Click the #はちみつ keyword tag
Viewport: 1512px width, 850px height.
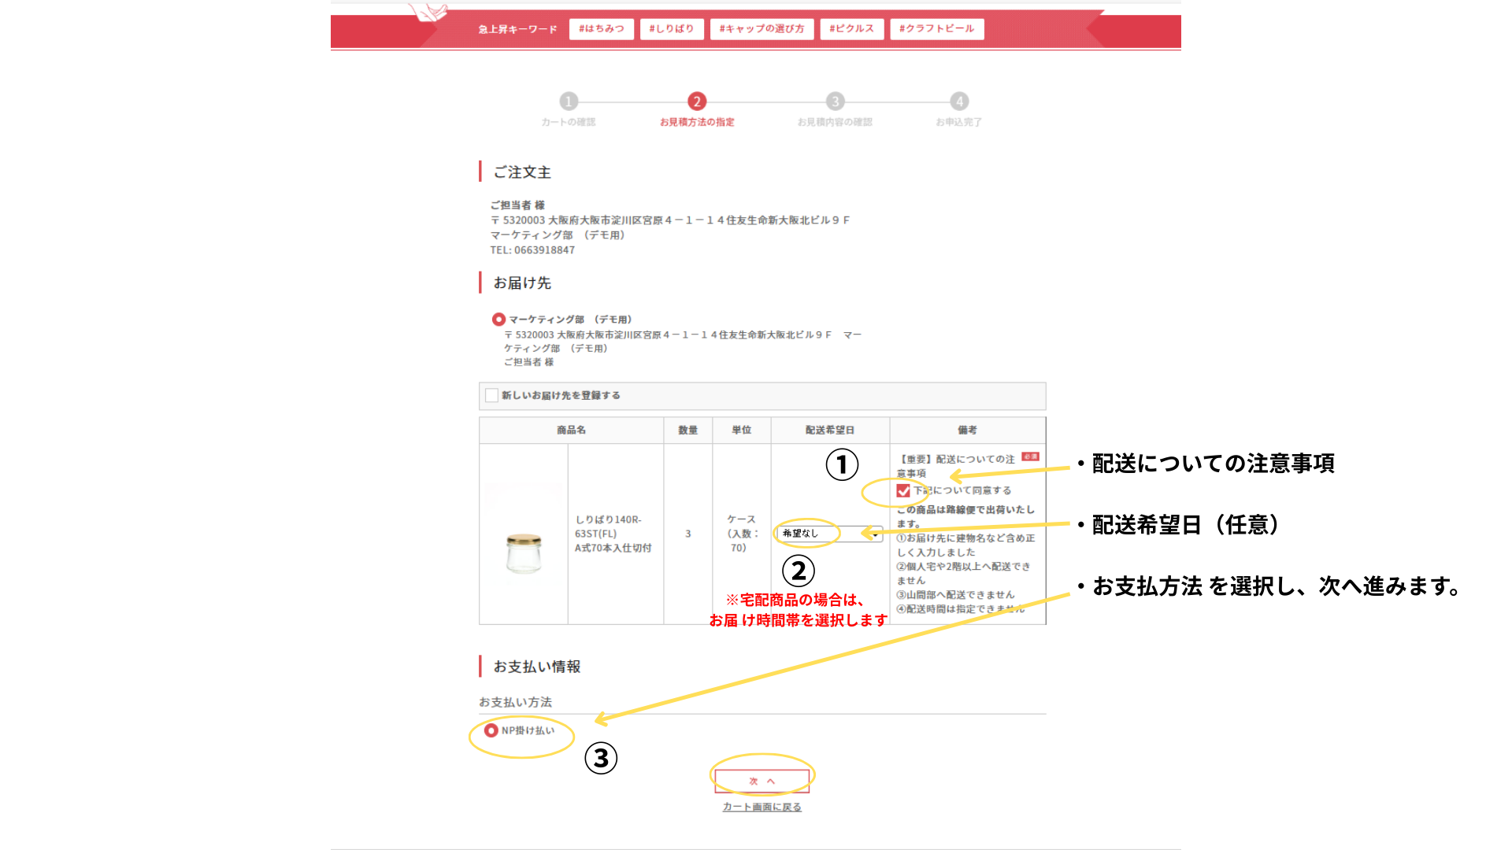601,29
